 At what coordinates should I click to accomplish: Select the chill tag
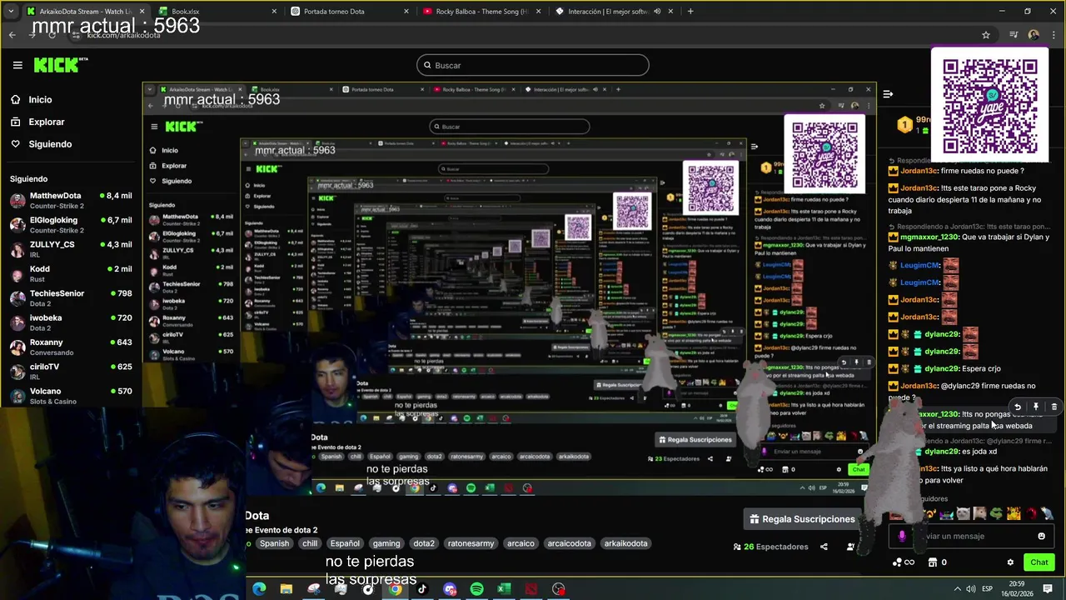point(310,543)
